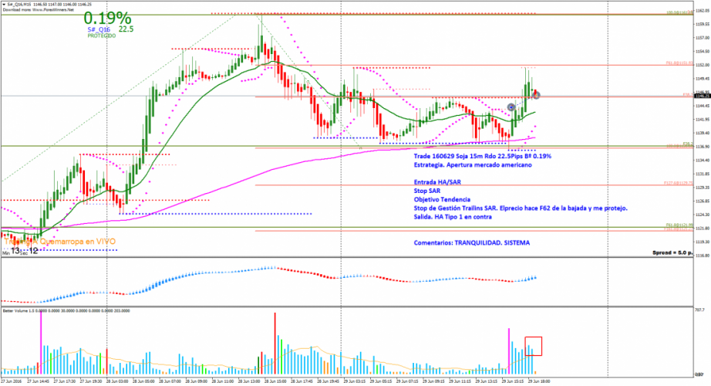Viewport: 711px width, 386px height.
Task: Click the blue S#_Q16 symbol label
Action: click(x=98, y=29)
